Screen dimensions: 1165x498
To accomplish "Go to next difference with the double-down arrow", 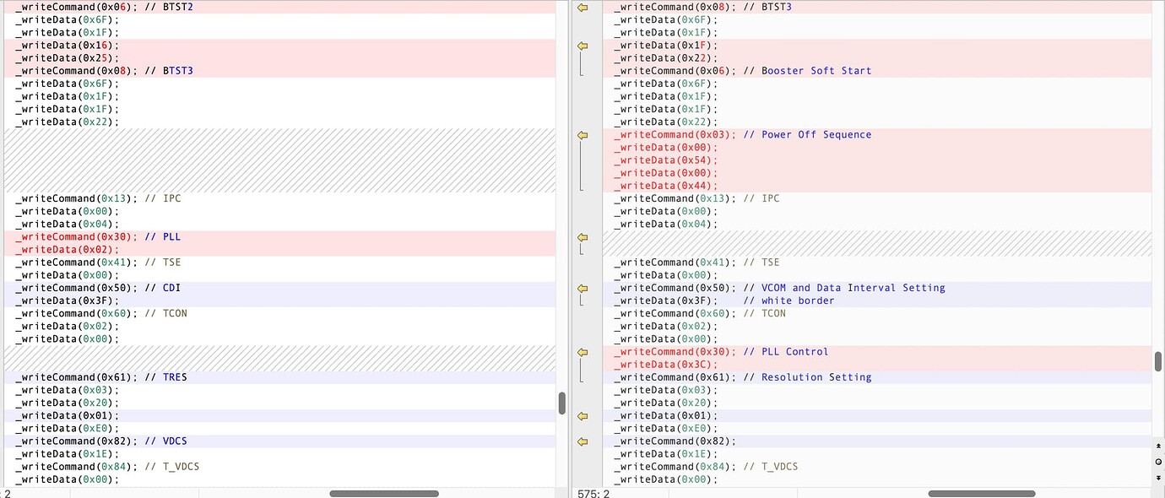I will [1158, 478].
